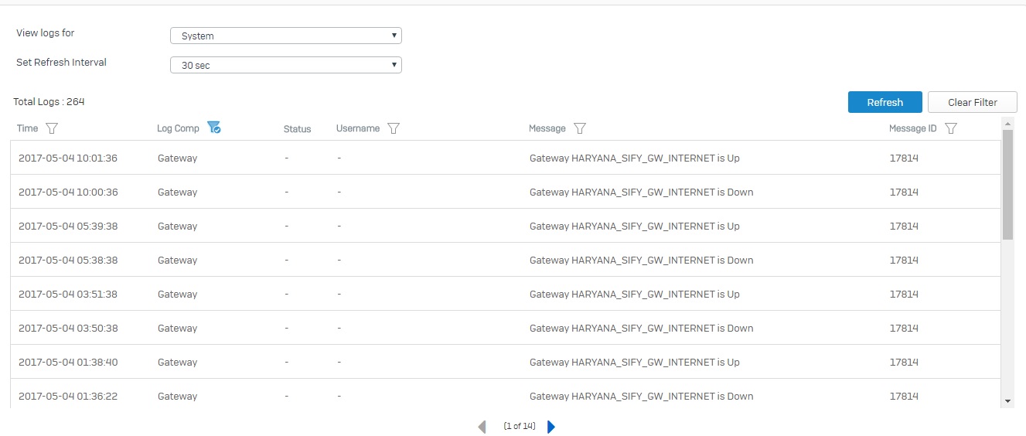Click the scrollbar up arrow

point(1007,124)
